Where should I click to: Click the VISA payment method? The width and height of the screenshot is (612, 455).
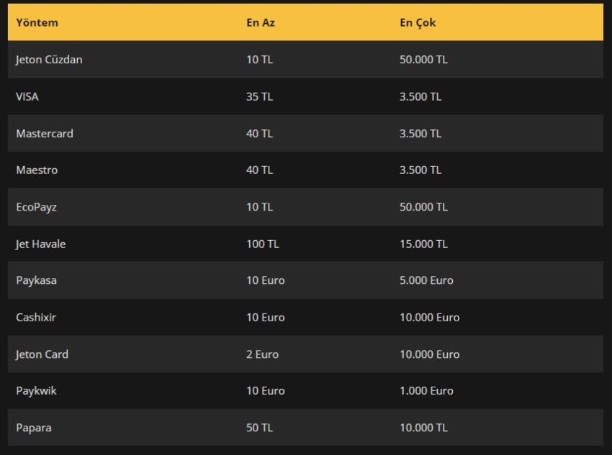pyautogui.click(x=27, y=96)
